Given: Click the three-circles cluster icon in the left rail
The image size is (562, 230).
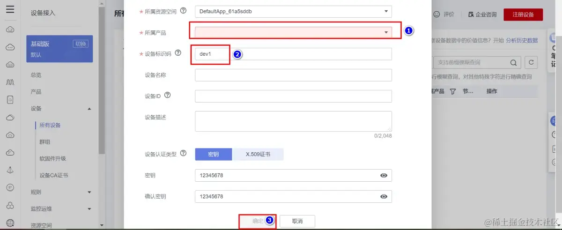Looking at the screenshot, I should (x=10, y=205).
